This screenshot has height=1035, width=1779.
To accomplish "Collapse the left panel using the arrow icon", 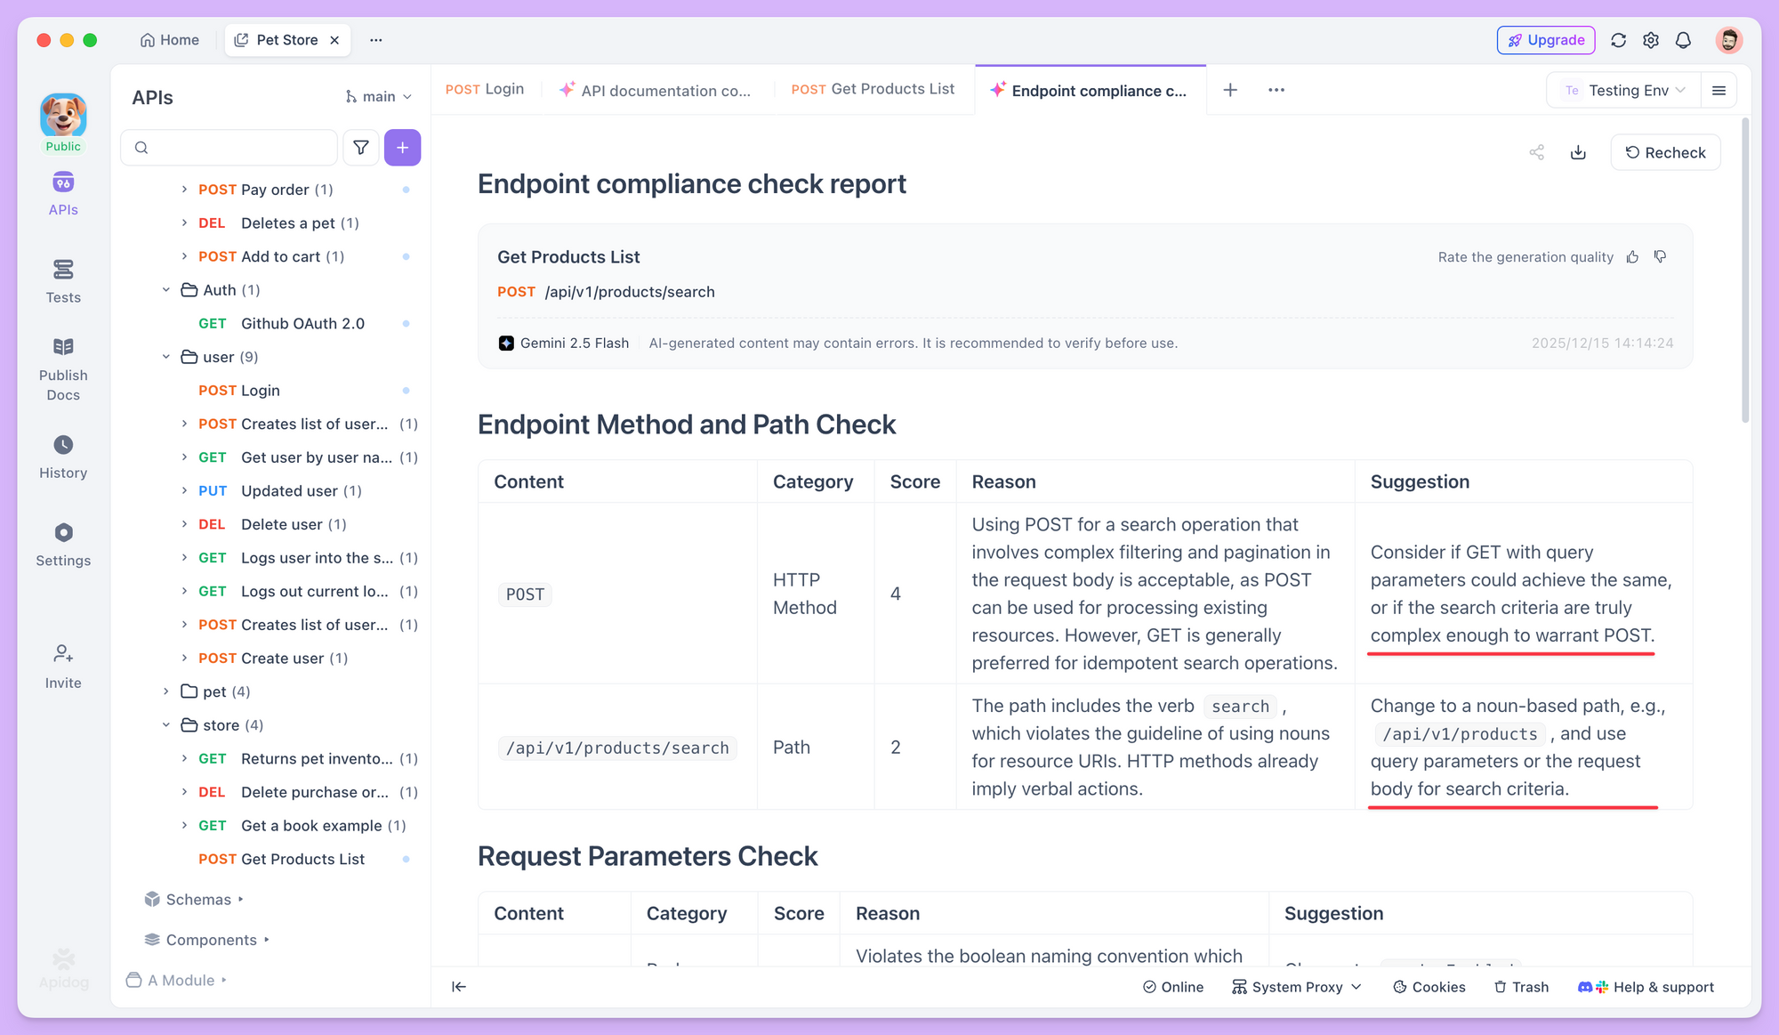I will click(458, 987).
